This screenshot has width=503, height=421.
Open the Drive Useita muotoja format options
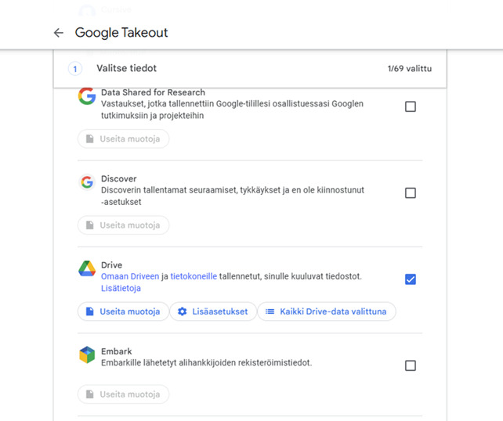123,311
